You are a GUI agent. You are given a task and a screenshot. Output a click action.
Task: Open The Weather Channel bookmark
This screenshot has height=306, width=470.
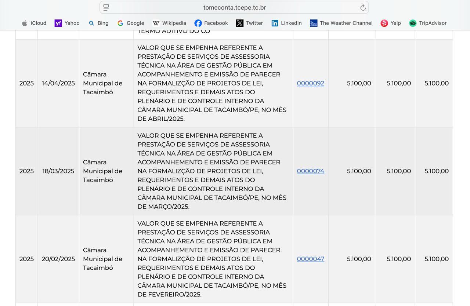(x=341, y=23)
